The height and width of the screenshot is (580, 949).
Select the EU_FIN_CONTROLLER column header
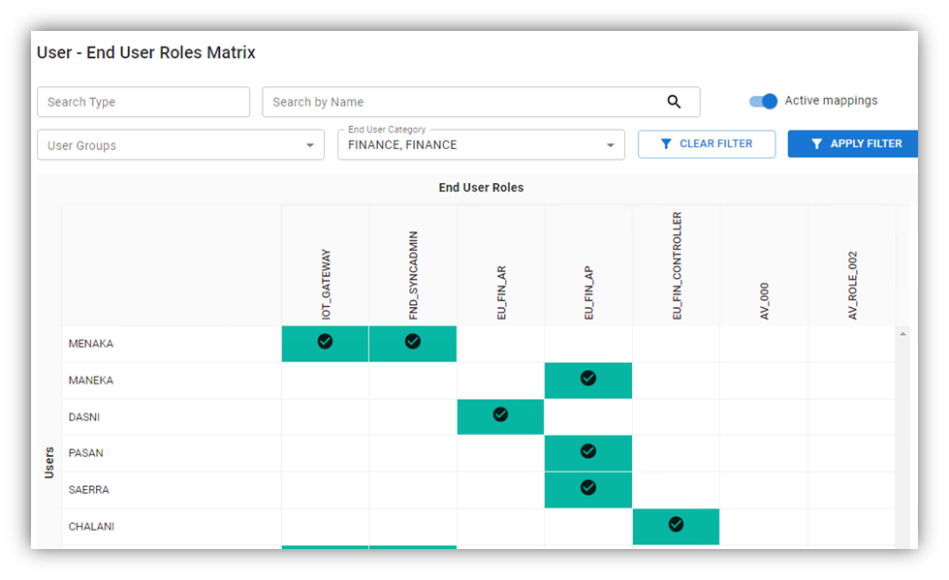click(677, 266)
